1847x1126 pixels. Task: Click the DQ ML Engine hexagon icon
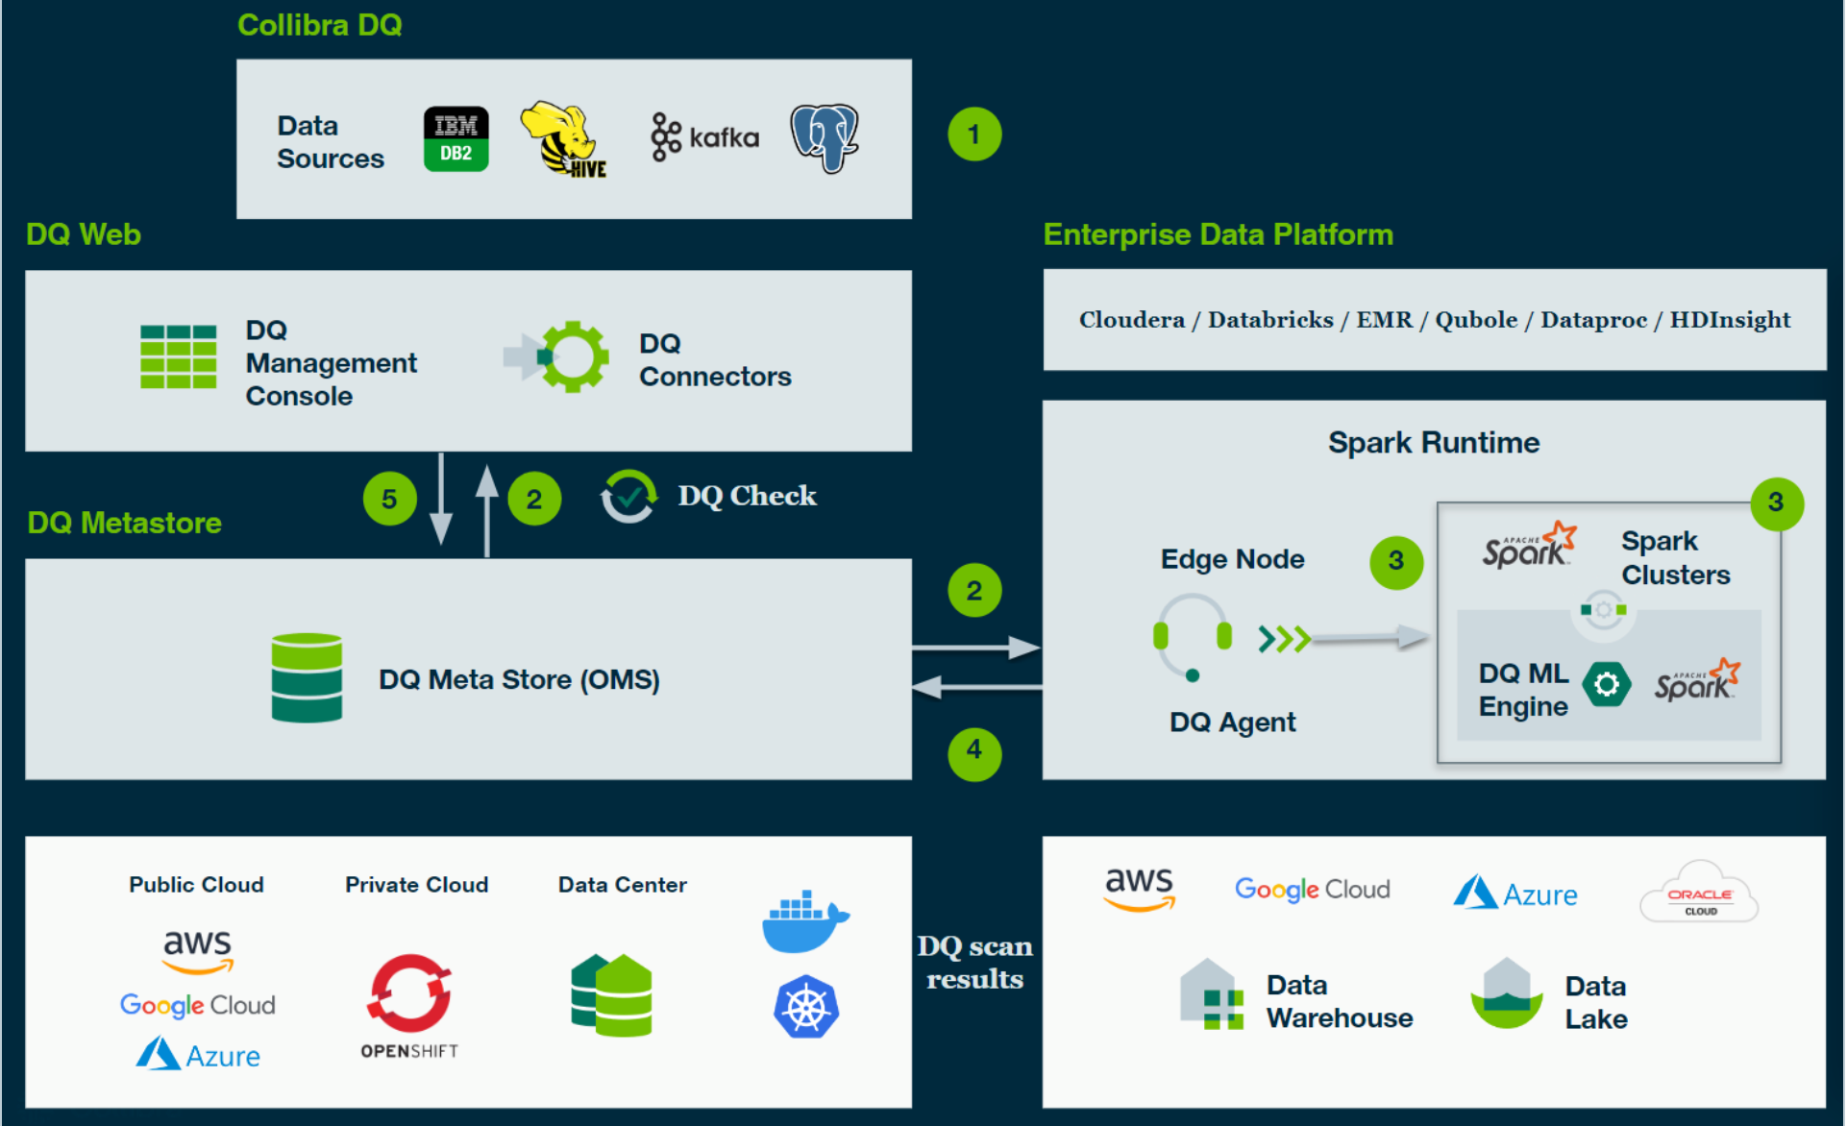[x=1606, y=685]
